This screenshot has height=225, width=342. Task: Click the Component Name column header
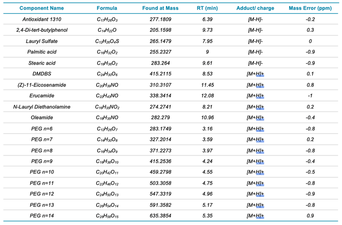(42, 9)
